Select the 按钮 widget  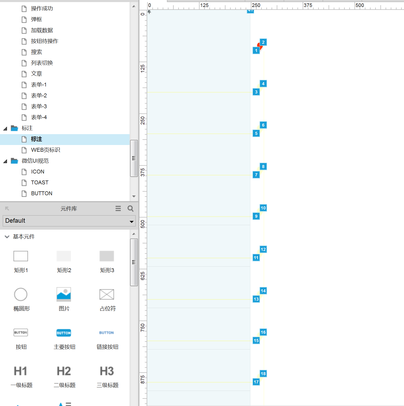pos(21,339)
